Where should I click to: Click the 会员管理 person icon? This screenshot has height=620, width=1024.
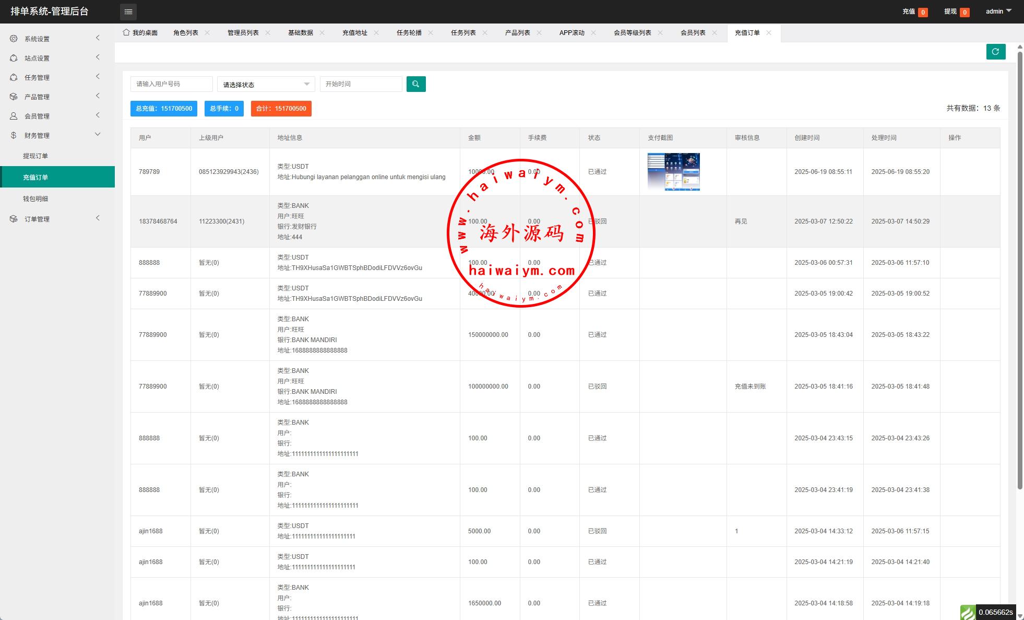point(14,116)
